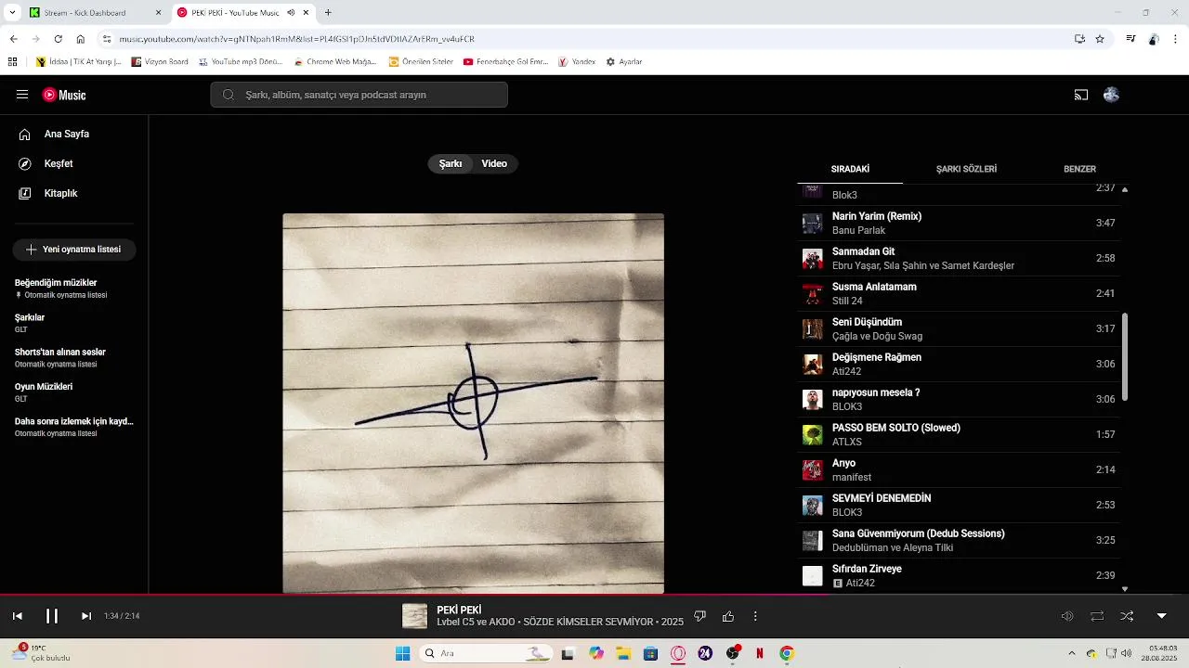Viewport: 1189px width, 668px height.
Task: Toggle the shuffle button
Action: coord(1127,616)
